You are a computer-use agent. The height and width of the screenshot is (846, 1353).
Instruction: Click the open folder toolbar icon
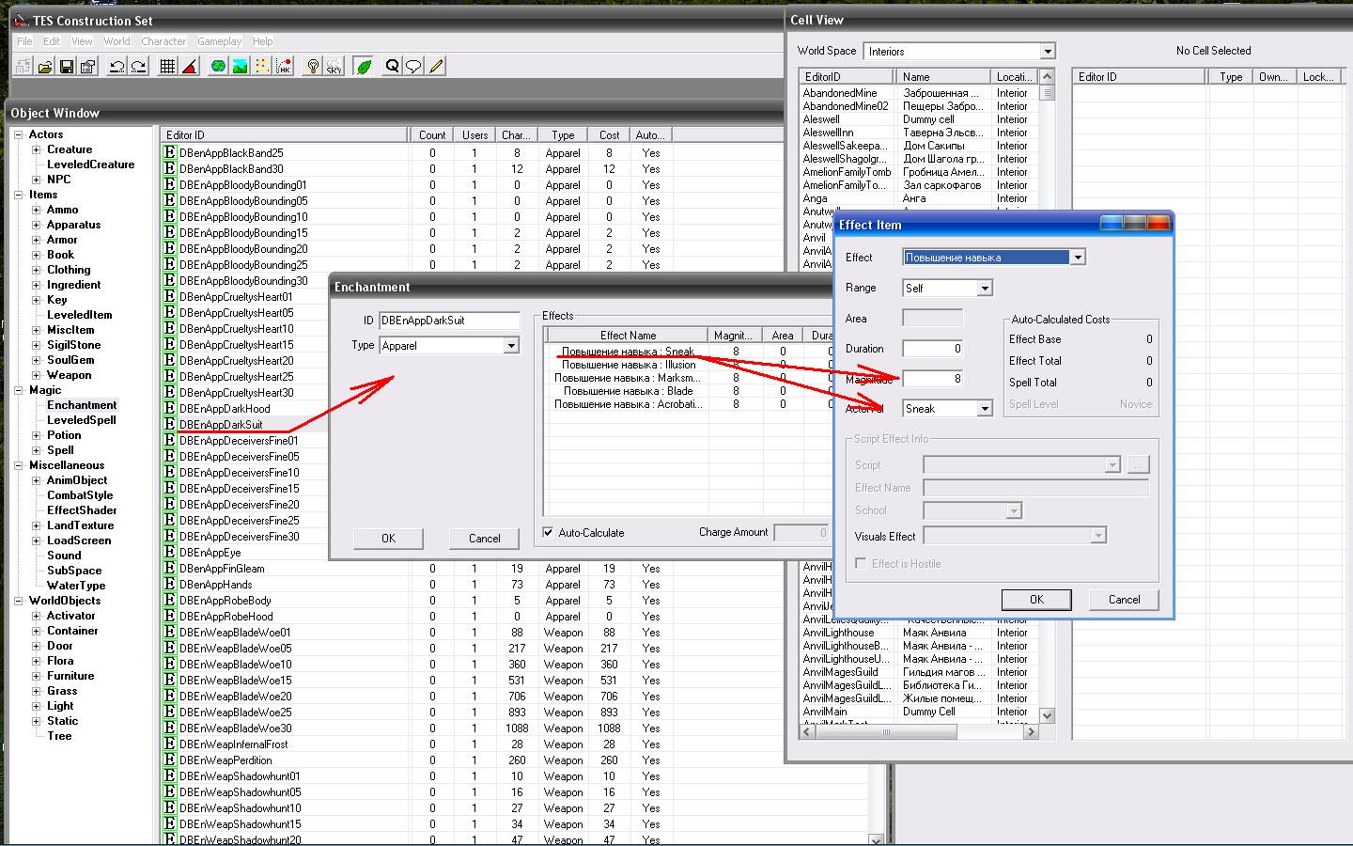[x=45, y=67]
